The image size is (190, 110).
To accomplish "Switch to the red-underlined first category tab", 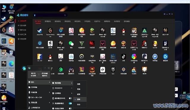I will click(x=38, y=21).
